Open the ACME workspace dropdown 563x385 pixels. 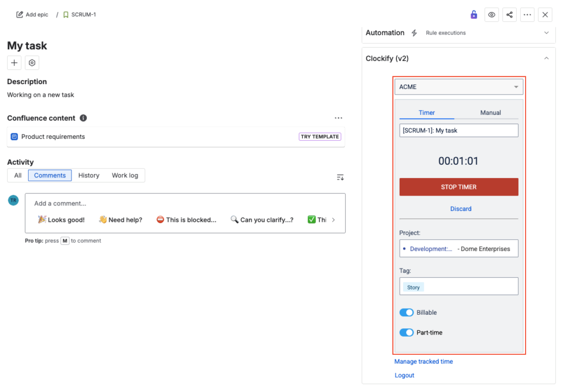click(459, 87)
